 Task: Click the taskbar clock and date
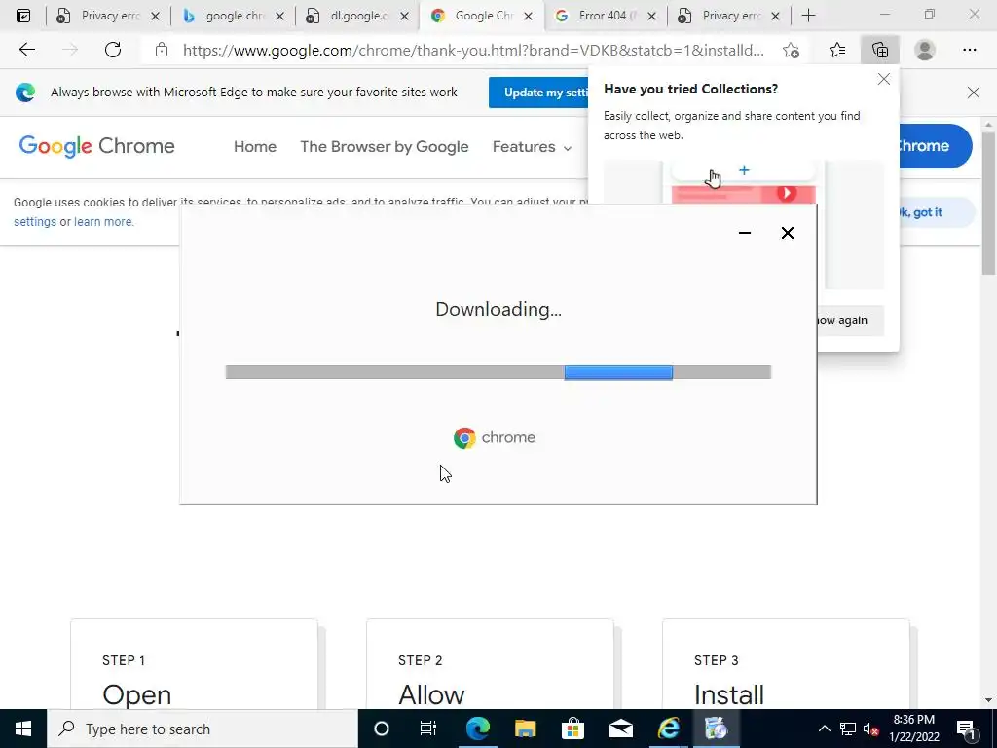tap(913, 729)
